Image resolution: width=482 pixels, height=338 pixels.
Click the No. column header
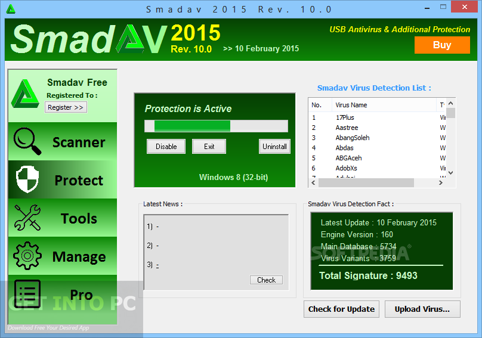click(320, 105)
